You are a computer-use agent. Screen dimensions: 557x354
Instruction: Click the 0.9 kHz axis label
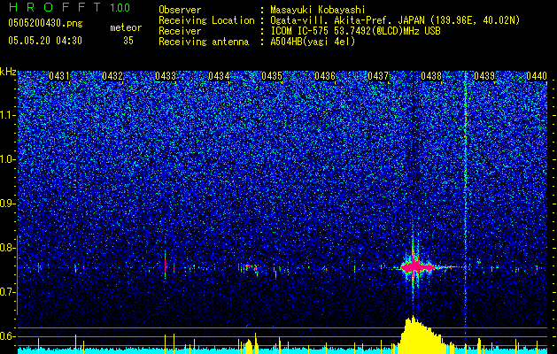(x=8, y=204)
